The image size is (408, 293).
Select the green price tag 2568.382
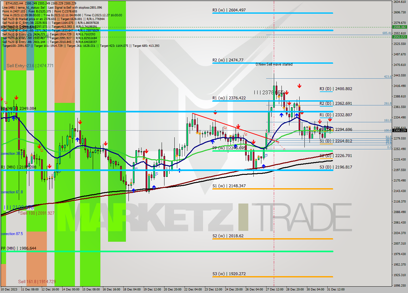(400, 27)
